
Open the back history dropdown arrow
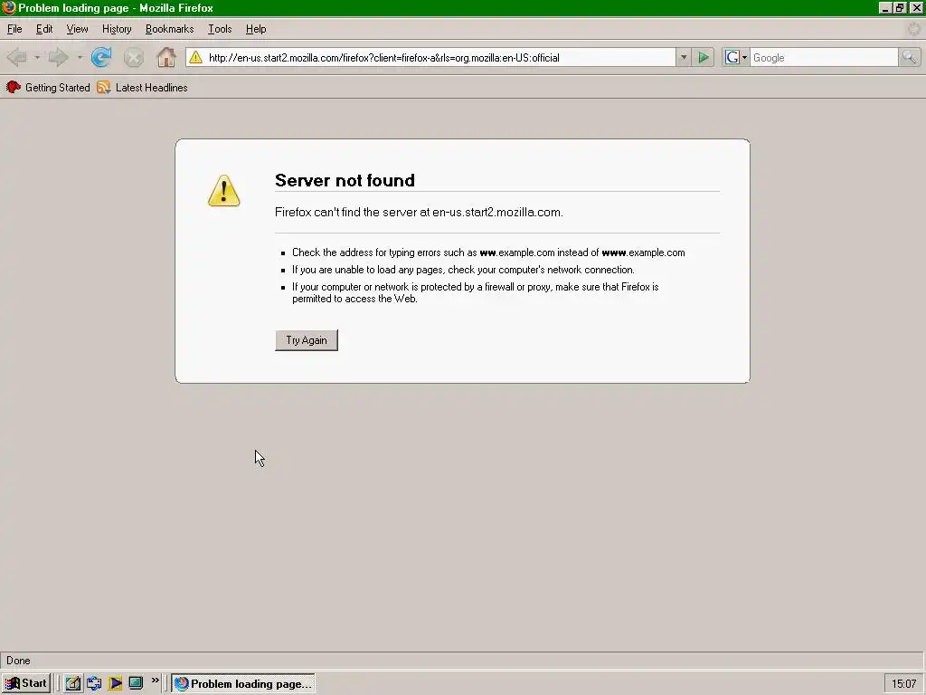click(x=36, y=57)
